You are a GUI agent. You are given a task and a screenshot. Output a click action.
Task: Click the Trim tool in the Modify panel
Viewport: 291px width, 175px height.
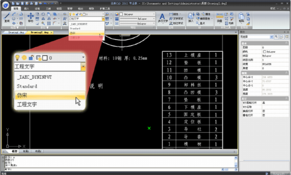click(x=55, y=19)
